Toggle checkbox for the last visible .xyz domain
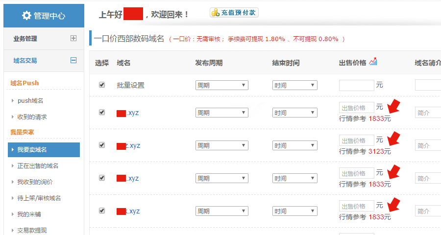Screen dimensions: 441x235 click(x=102, y=211)
